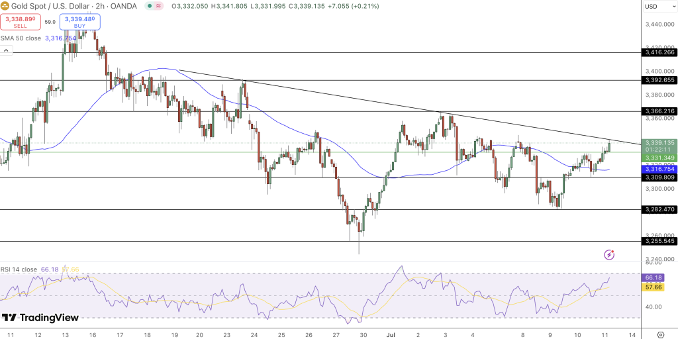The image size is (678, 339).
Task: Click the BUY 3,339.48 button
Action: (80, 22)
